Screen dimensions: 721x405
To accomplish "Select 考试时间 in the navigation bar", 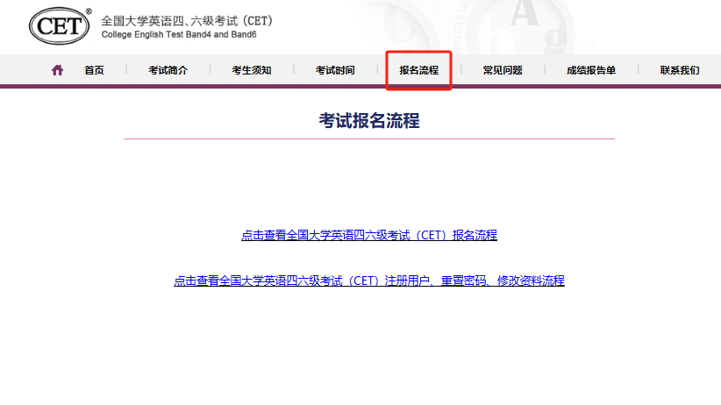I will 335,70.
